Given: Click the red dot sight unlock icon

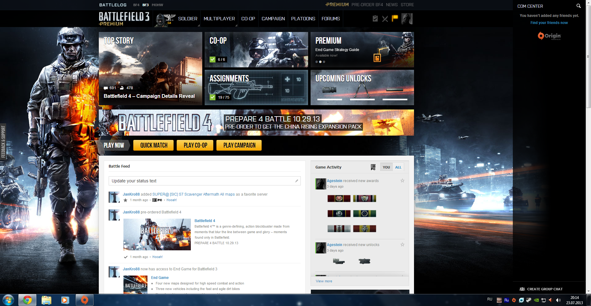Looking at the screenshot, I should pyautogui.click(x=339, y=261).
